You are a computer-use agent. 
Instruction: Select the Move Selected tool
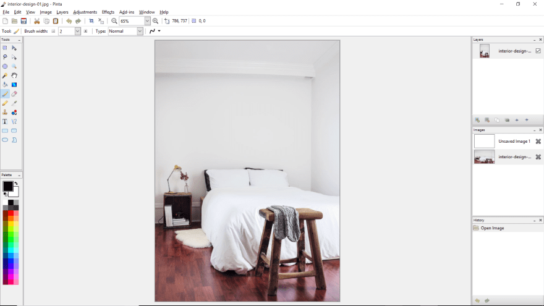pos(14,48)
